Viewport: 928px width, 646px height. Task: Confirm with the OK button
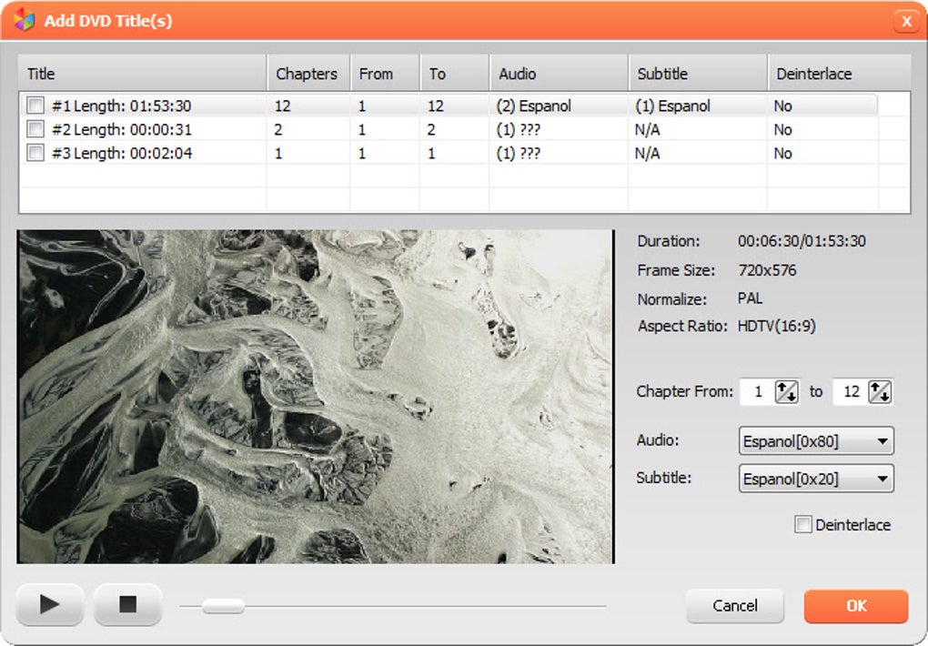click(x=856, y=606)
